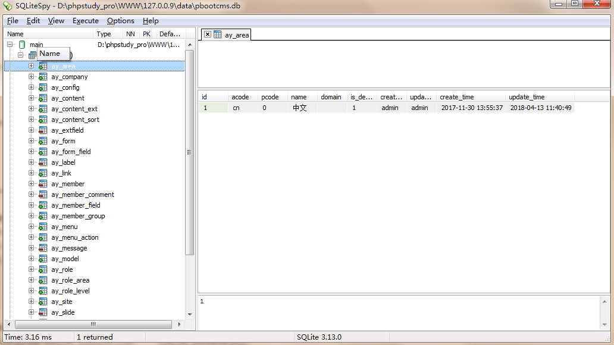Click the tree horizontal scrollbar thumb
The width and height of the screenshot is (614, 345).
pos(93,324)
